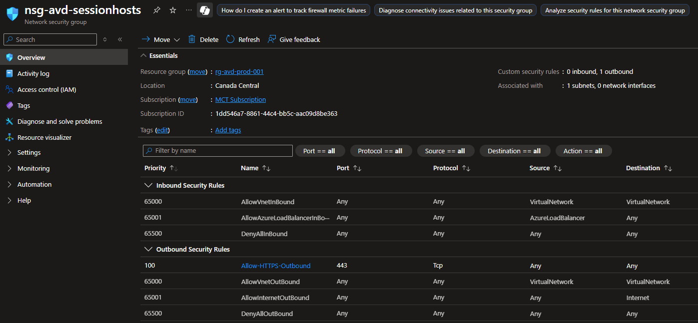Open the Allow-HTTPS-Outbound rule
The width and height of the screenshot is (698, 323).
pos(275,266)
